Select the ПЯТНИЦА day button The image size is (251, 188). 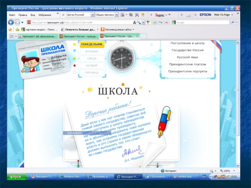click(92, 73)
